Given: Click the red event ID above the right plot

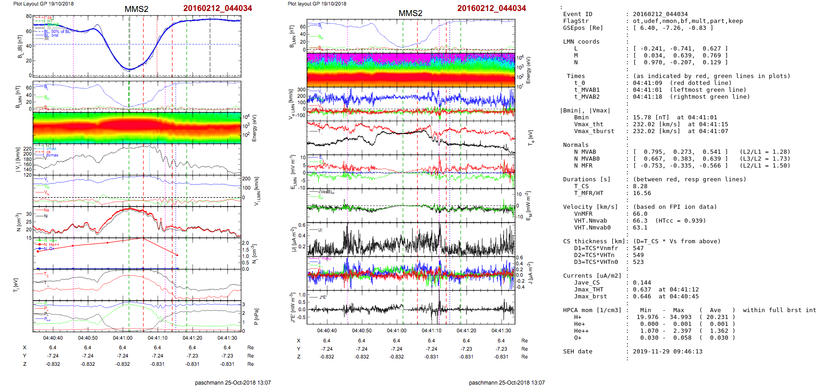Looking at the screenshot, I should [491, 8].
